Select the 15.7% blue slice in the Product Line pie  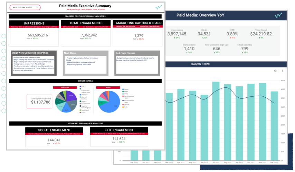tap(66, 109)
